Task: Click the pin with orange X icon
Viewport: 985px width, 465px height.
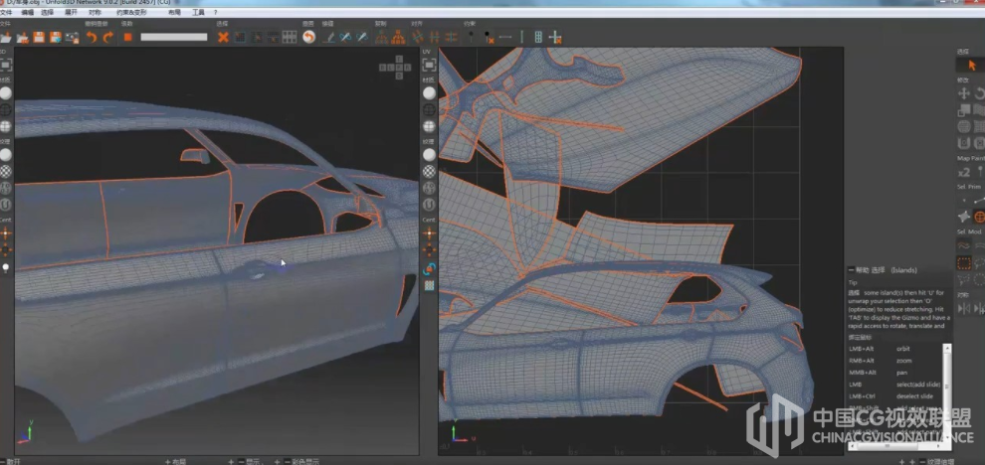Action: (489, 38)
